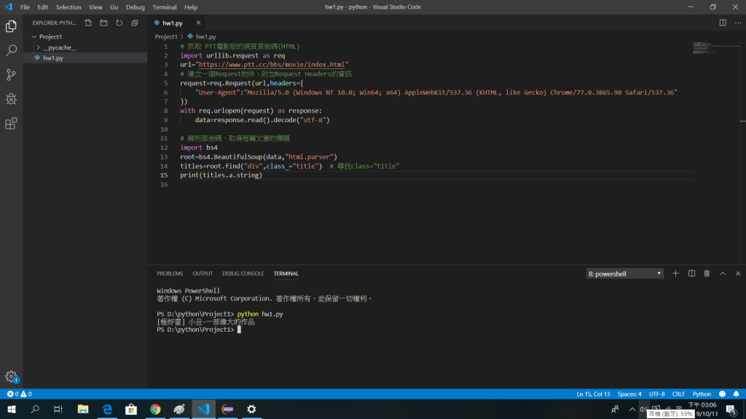The image size is (746, 419).
Task: Change indentation via Spaces: 4
Action: (629, 394)
